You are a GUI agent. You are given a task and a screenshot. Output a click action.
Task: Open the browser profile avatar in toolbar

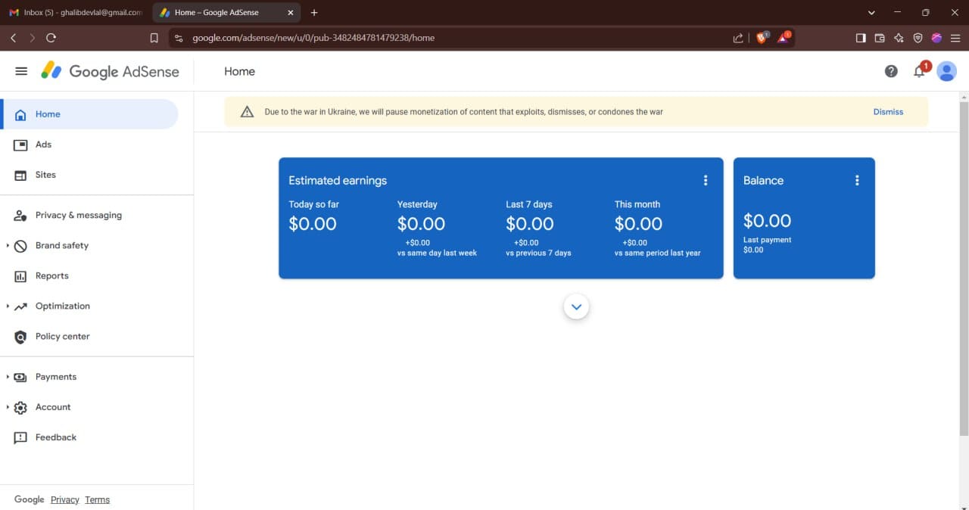click(x=936, y=38)
